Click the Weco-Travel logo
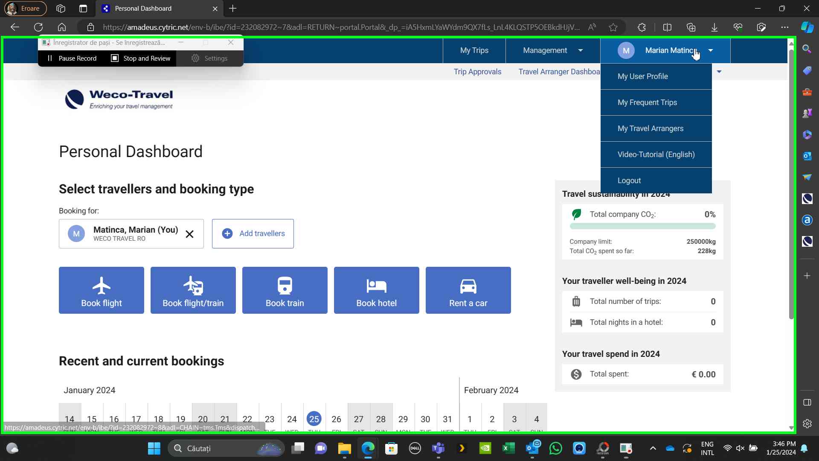Screen dimensions: 819x461 click(x=119, y=99)
